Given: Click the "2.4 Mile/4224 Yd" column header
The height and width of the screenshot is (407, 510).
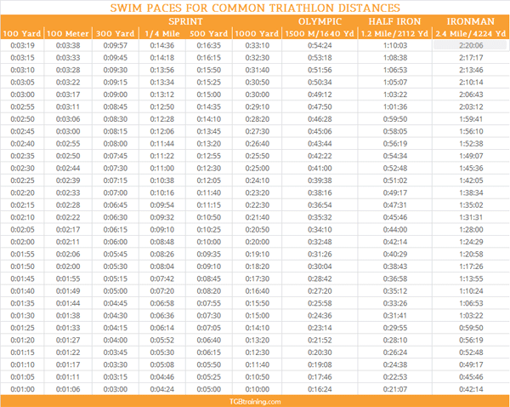Looking at the screenshot, I should pos(471,33).
